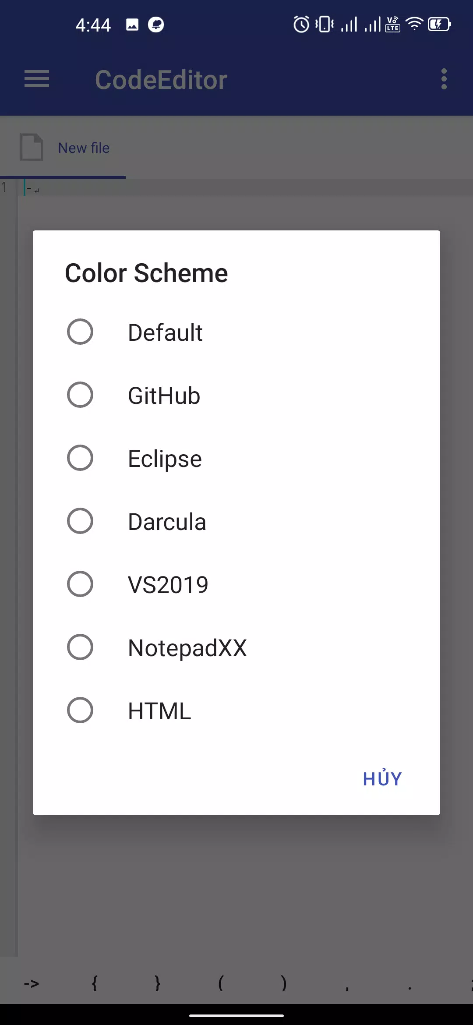Click line 1 in the editor
This screenshot has height=1025, width=473.
coord(245,188)
